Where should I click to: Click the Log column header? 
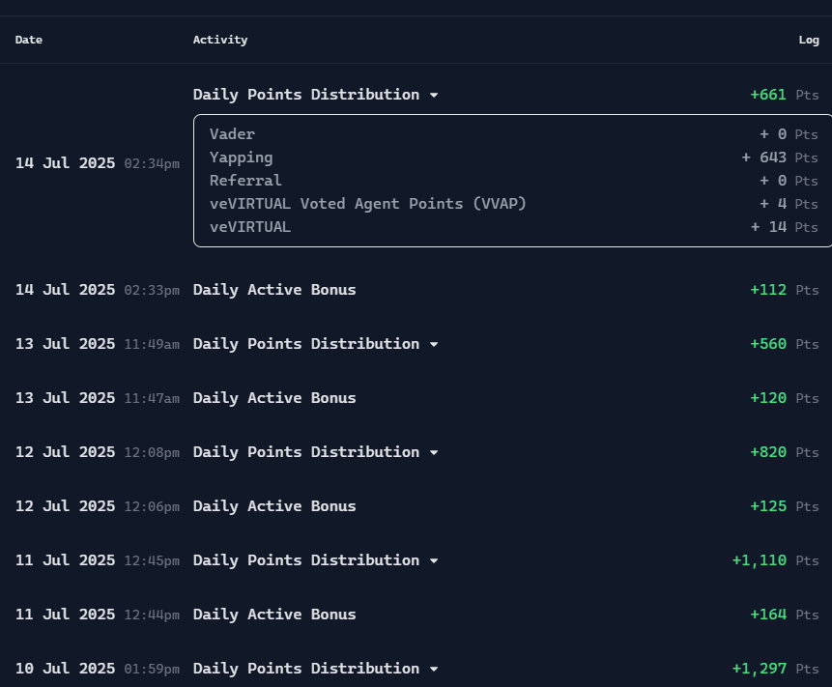pos(809,40)
